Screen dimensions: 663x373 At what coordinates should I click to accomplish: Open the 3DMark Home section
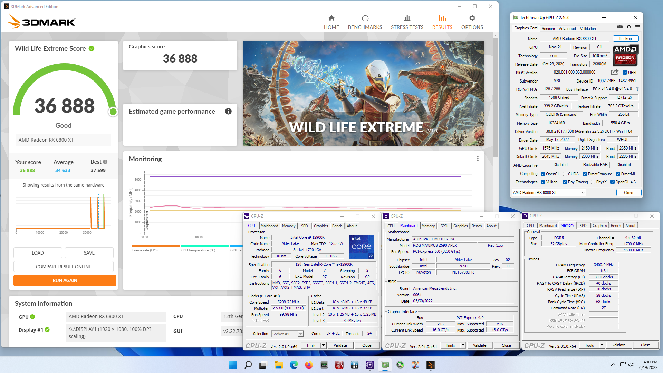click(331, 22)
